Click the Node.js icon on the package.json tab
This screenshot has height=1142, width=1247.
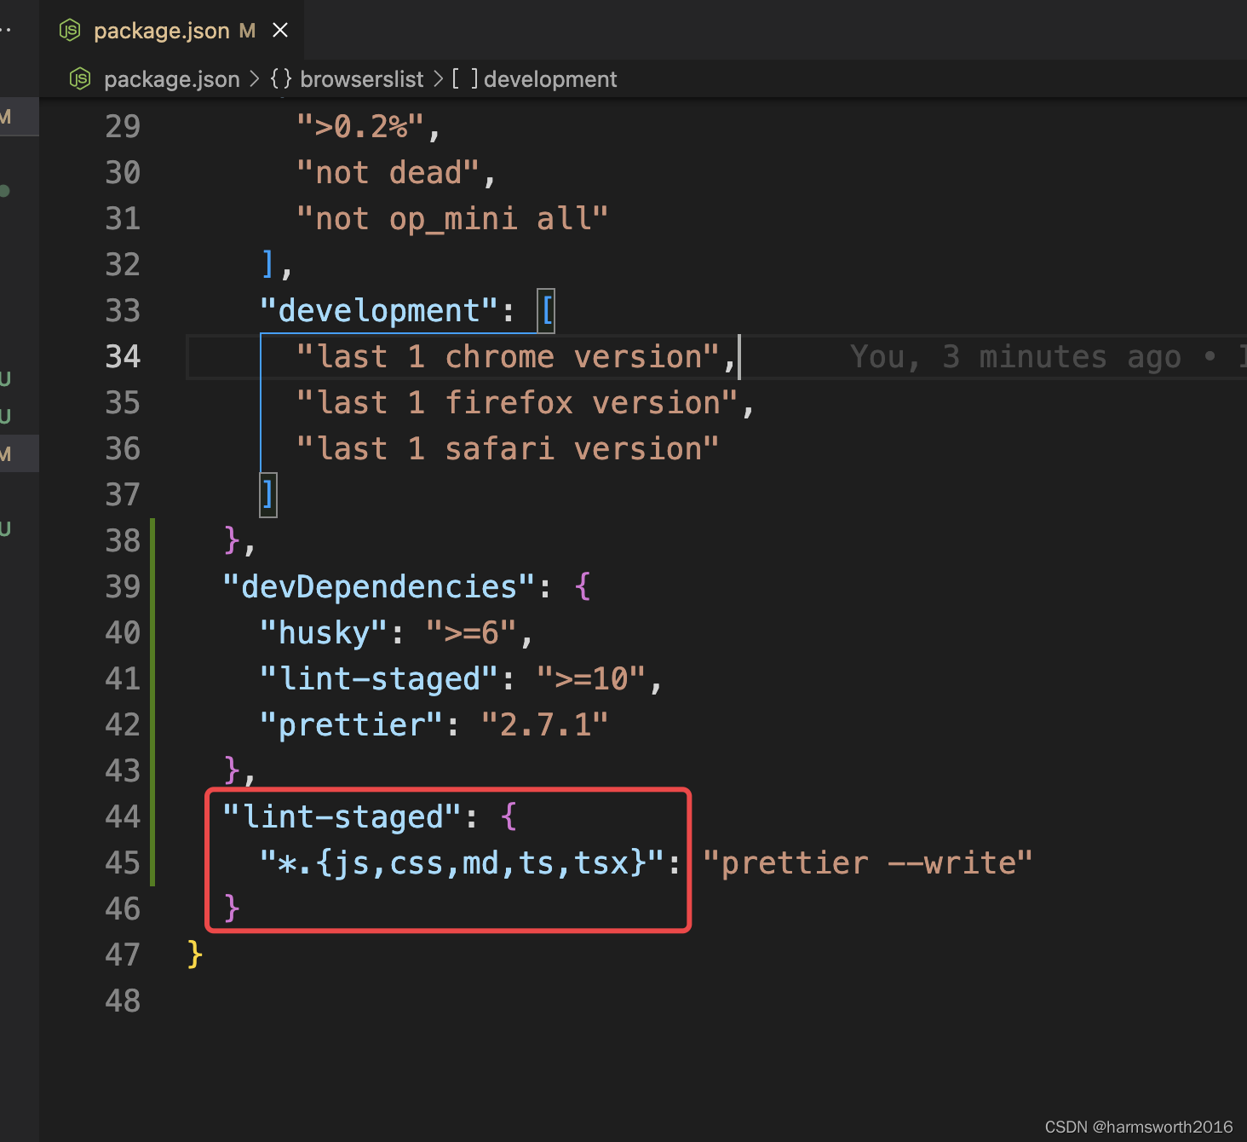point(70,31)
